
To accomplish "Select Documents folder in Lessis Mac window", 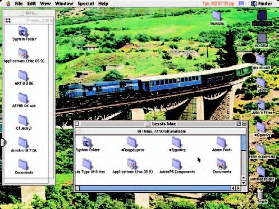I will [x=222, y=166].
